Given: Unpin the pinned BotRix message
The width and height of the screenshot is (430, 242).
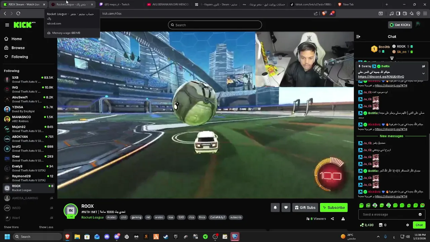Looking at the screenshot, I should 423,66.
